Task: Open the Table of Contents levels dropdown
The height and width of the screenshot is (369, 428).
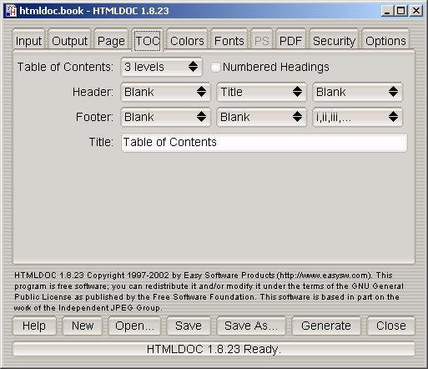Action: point(162,67)
